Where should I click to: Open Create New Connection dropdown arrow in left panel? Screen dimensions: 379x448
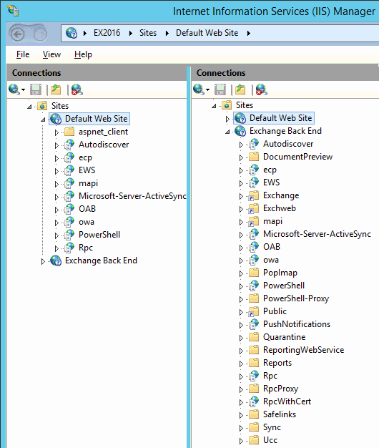coord(24,90)
